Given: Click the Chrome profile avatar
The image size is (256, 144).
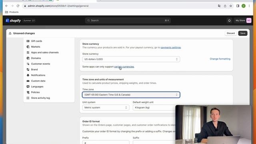Looking at the screenshot, I should (244, 6).
